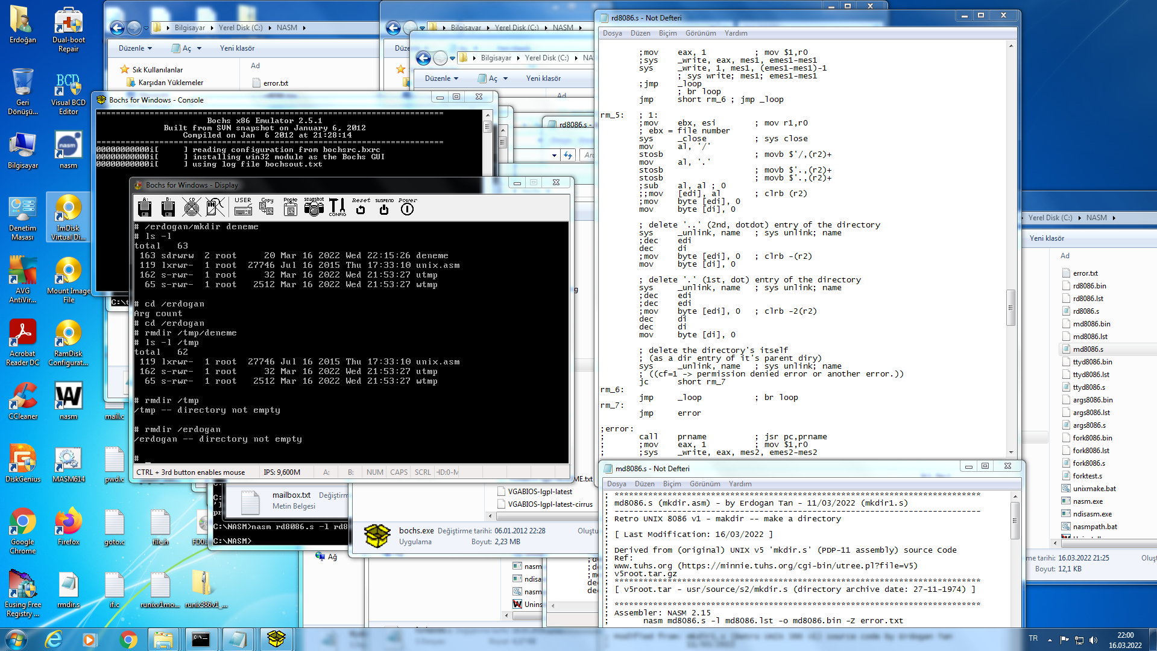This screenshot has height=651, width=1157.
Task: Click Yeni klasör in the rightmost Explorer window
Action: point(1047,238)
